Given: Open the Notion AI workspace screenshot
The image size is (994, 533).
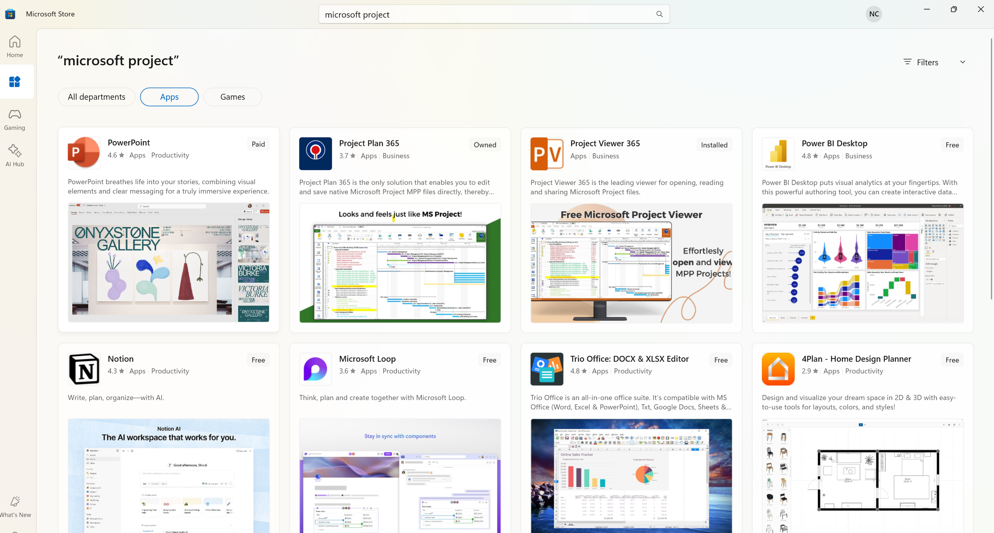Looking at the screenshot, I should [x=169, y=476].
